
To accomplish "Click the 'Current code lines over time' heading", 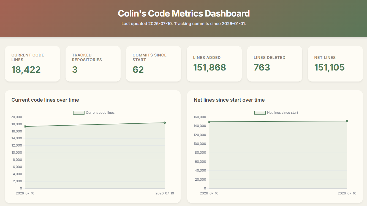I will [x=45, y=100].
